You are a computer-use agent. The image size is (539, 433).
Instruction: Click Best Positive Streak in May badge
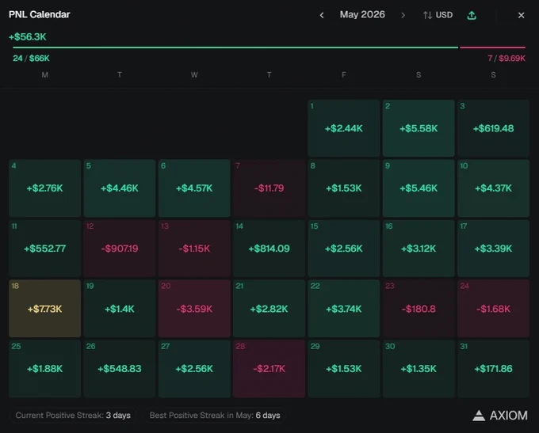point(215,415)
